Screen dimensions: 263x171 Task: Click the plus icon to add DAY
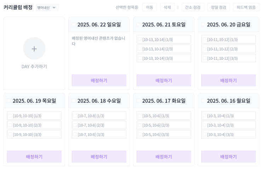[x=34, y=49]
